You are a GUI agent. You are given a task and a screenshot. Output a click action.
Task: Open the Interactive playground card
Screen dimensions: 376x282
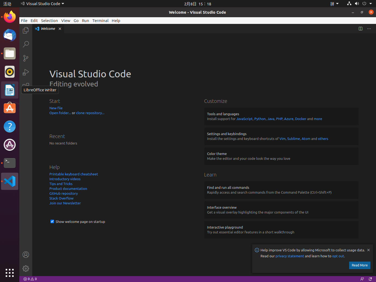pos(281,230)
